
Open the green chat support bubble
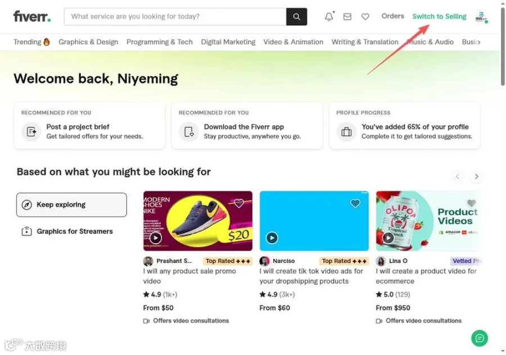480,338
